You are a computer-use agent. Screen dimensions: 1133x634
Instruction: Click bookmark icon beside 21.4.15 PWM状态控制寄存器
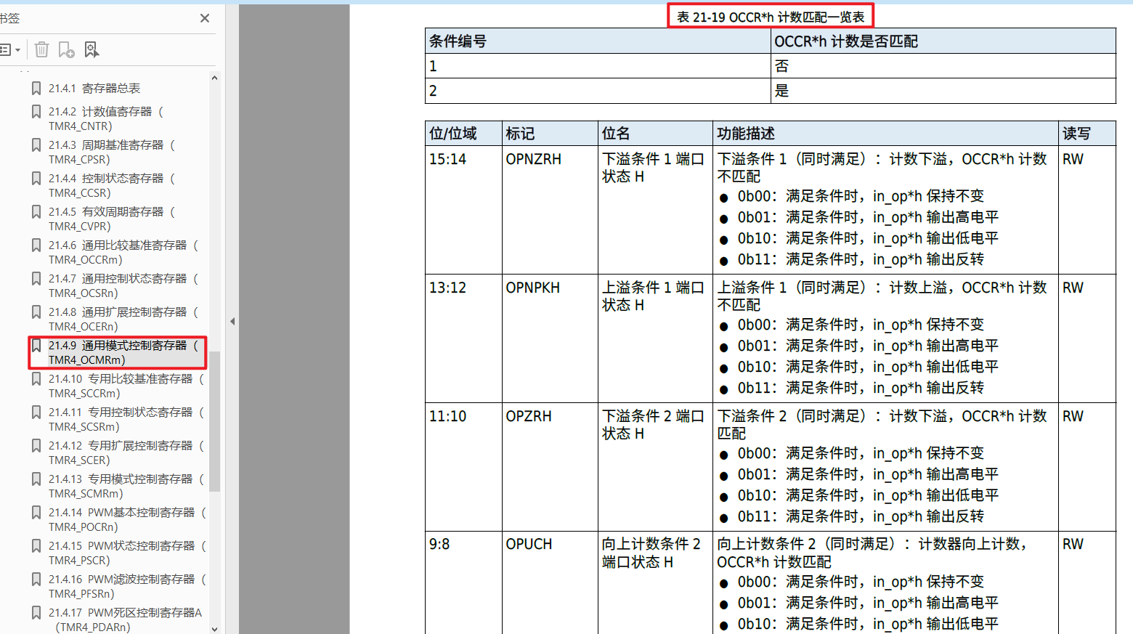(36, 545)
